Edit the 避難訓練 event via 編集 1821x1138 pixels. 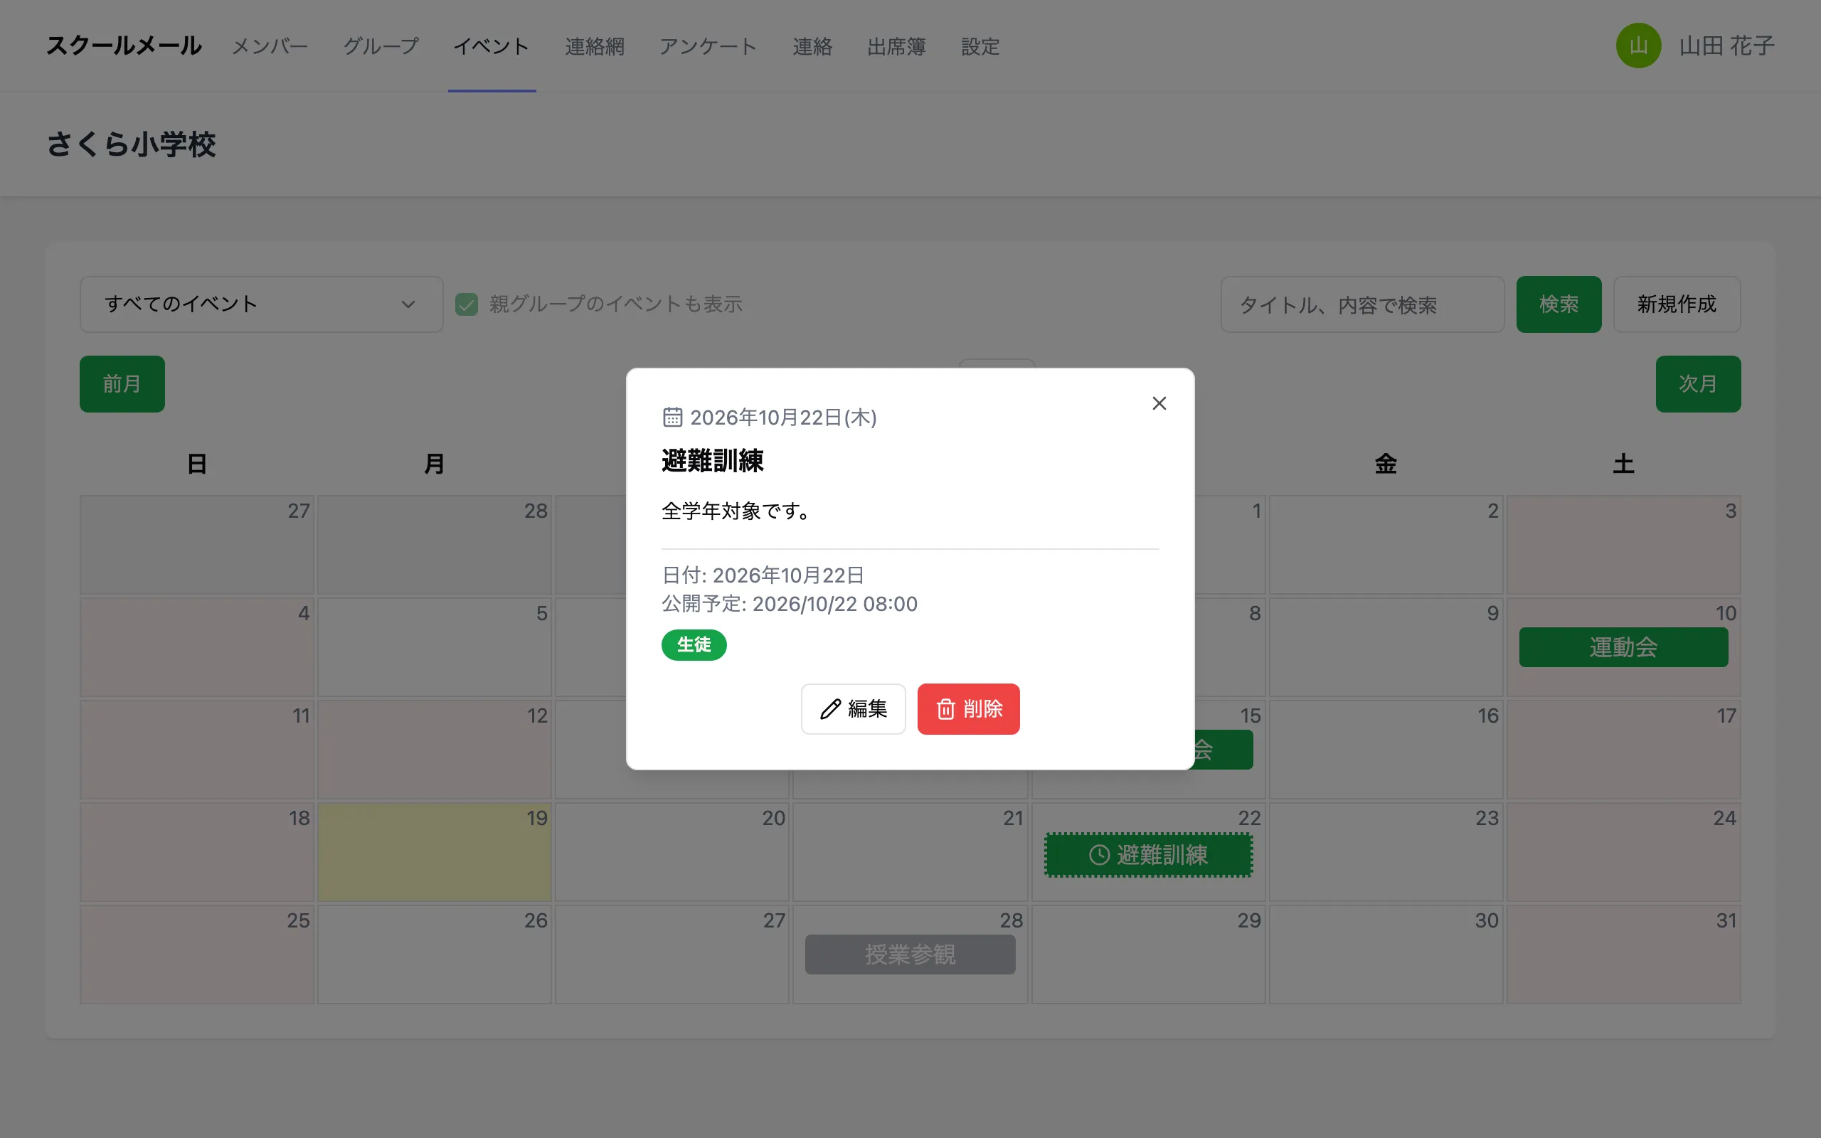[853, 709]
